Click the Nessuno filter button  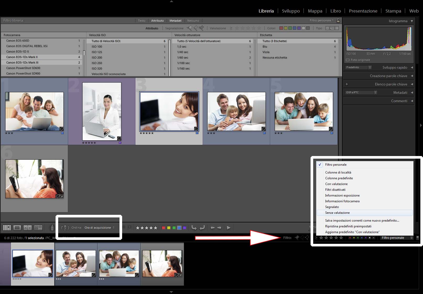click(x=193, y=21)
